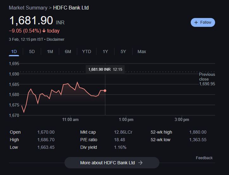Click the arrow icon beside More about

point(140,163)
